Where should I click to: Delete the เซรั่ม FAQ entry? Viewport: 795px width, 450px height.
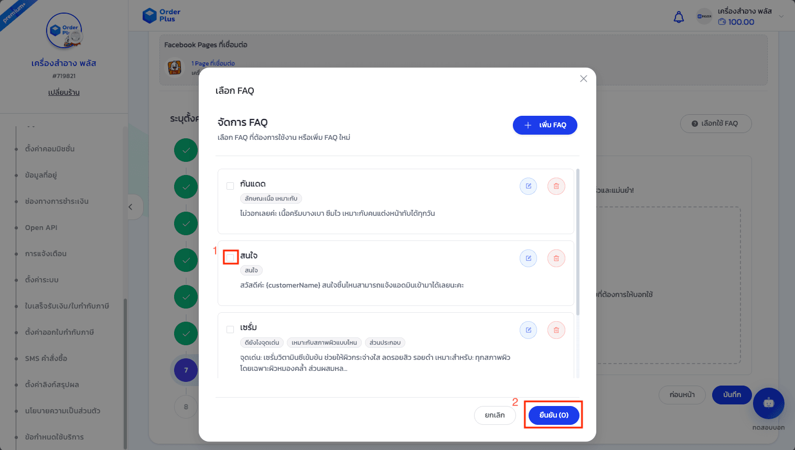[x=556, y=330]
